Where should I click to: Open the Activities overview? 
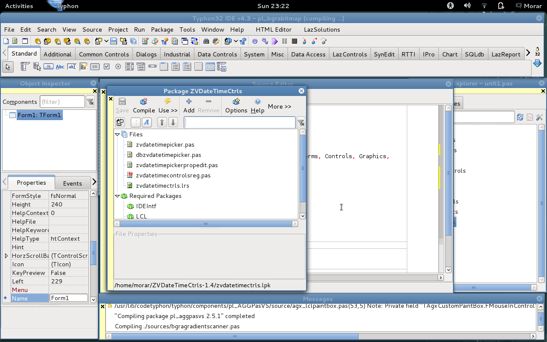point(19,6)
